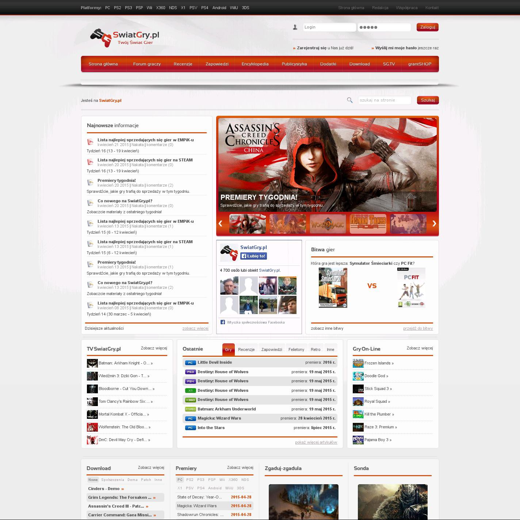This screenshot has height=520, width=520.
Task: Click the Zarejestruj się registration link
Action: 311,48
